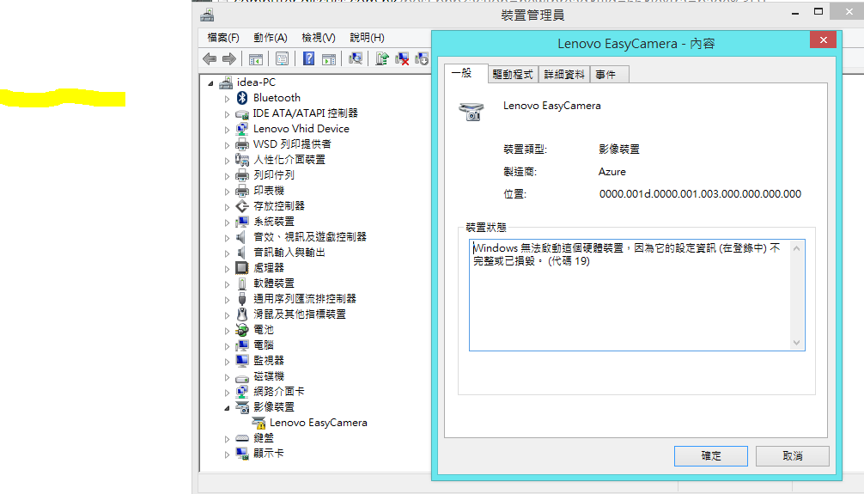This screenshot has width=864, height=494.
Task: Click the Bluetooth icon in tree
Action: (242, 98)
